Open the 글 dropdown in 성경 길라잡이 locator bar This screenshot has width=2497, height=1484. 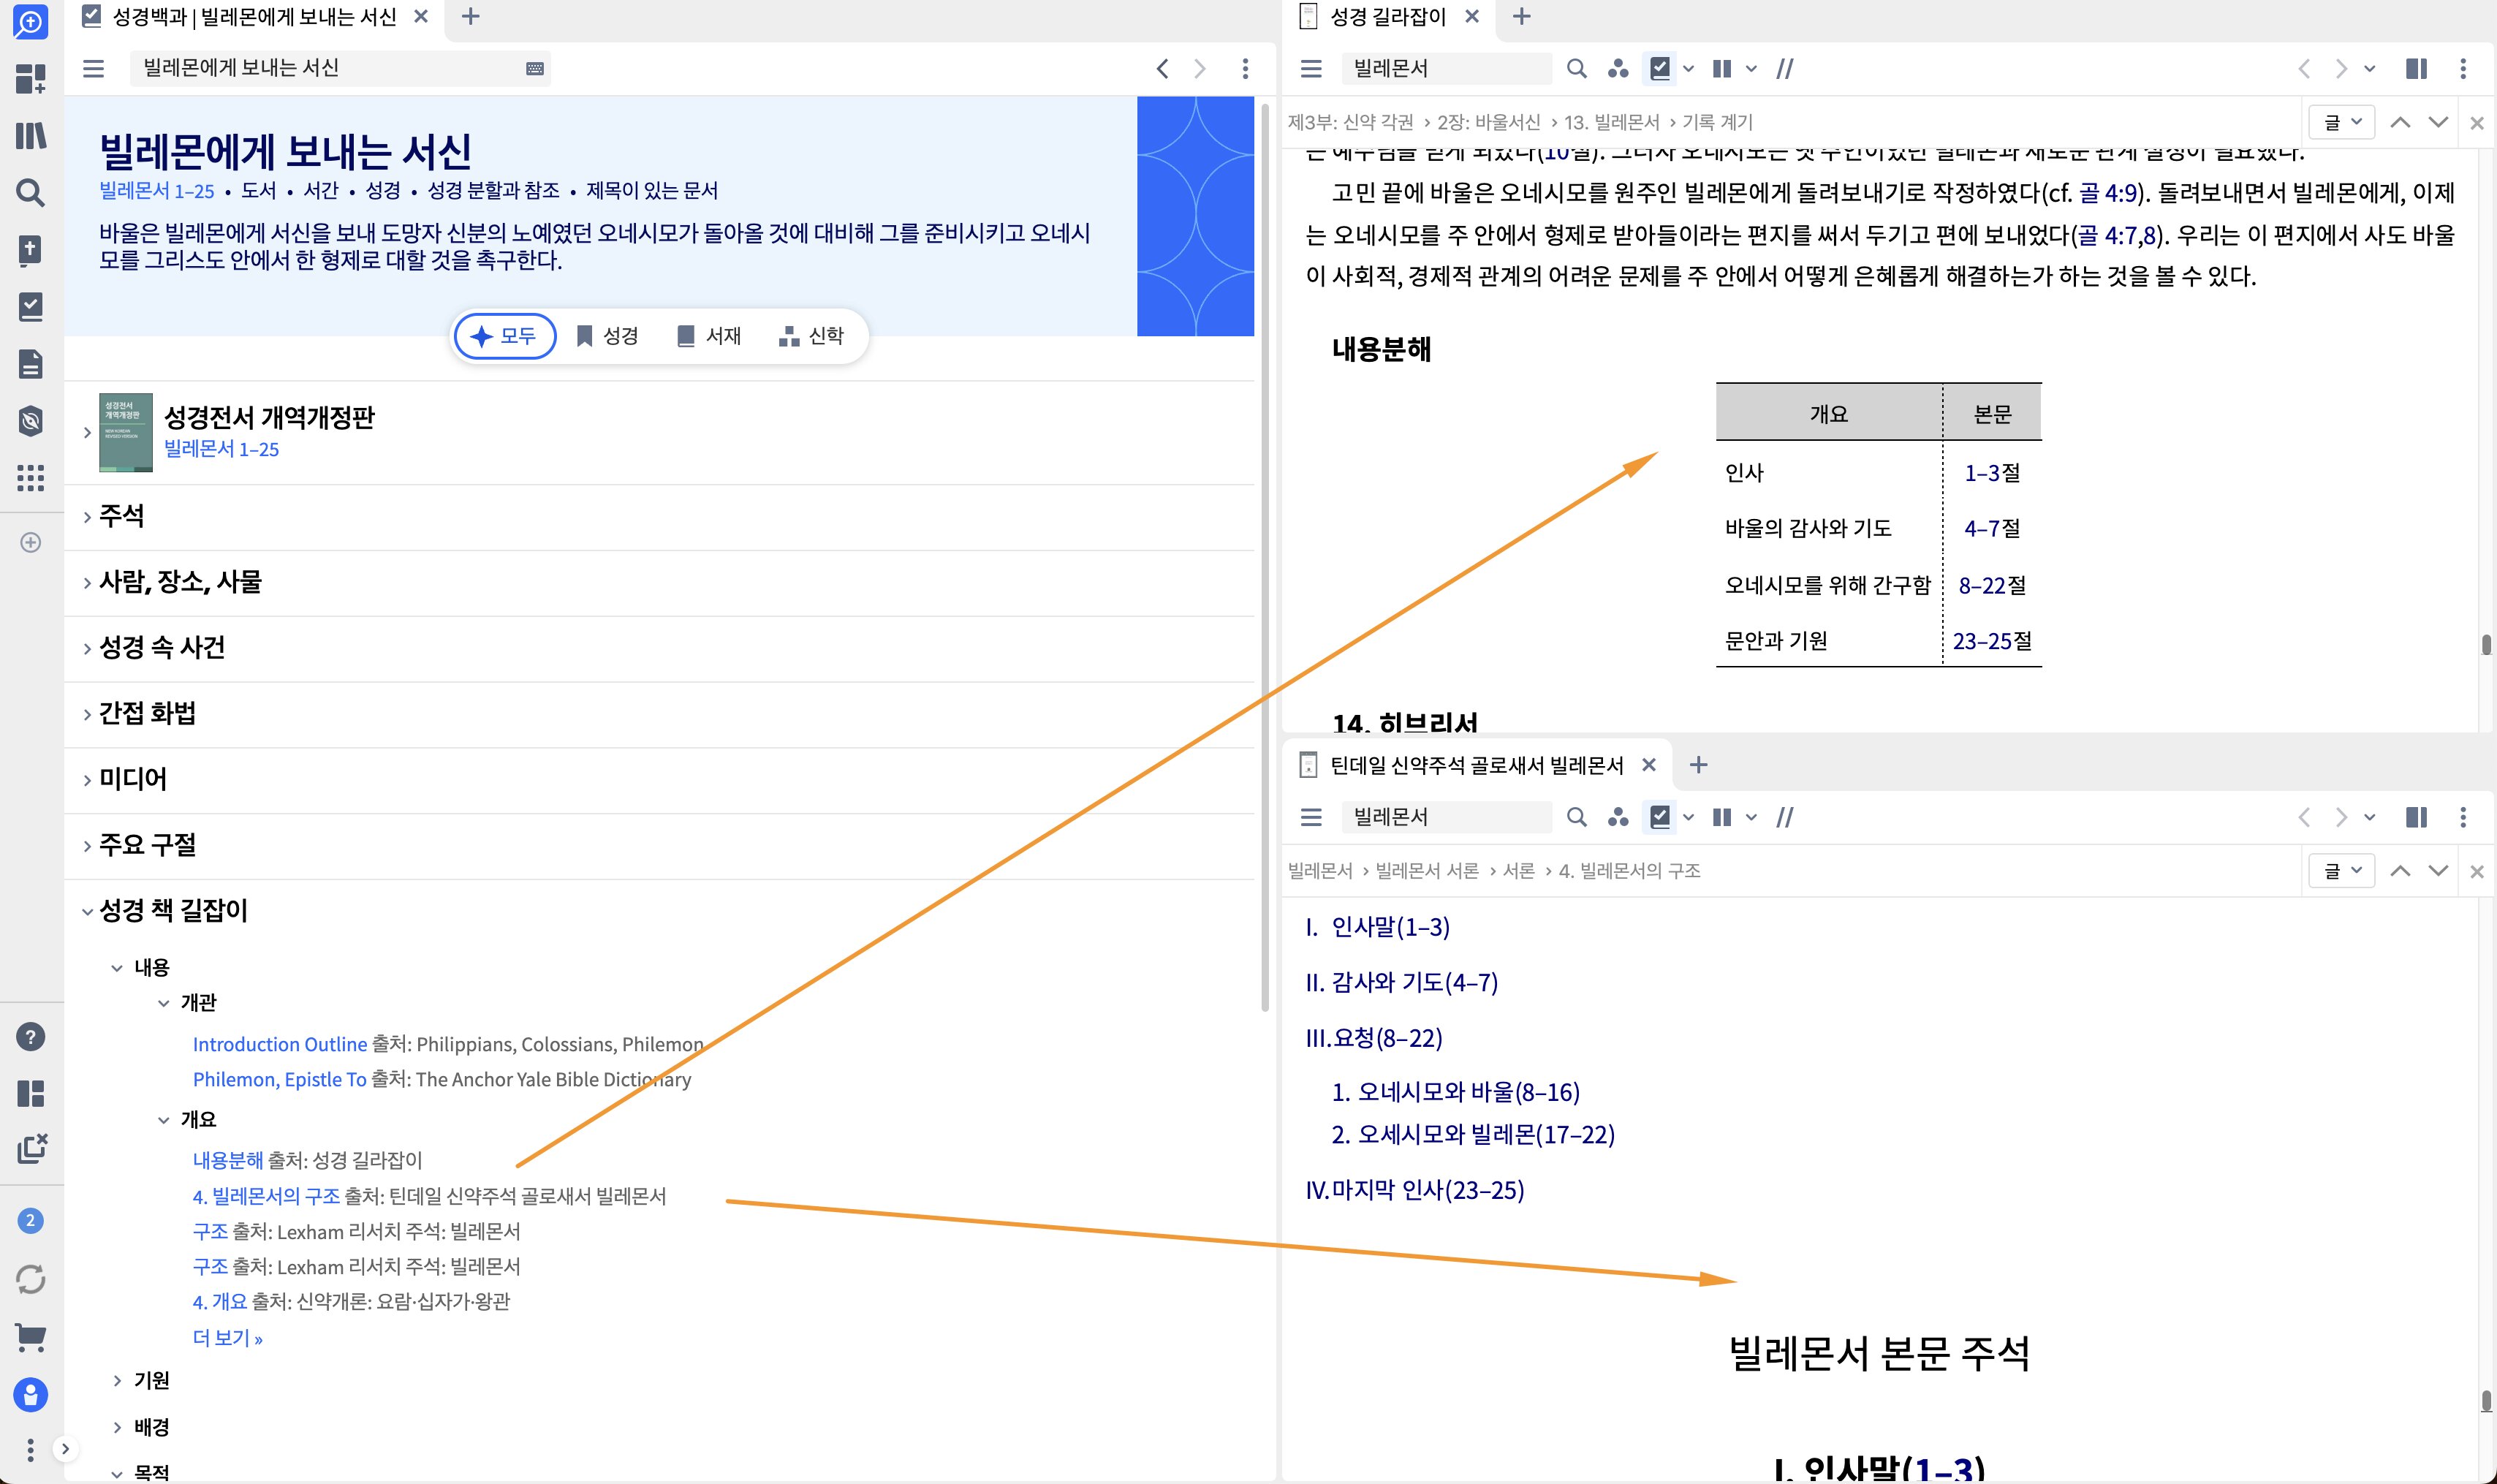coord(2341,122)
